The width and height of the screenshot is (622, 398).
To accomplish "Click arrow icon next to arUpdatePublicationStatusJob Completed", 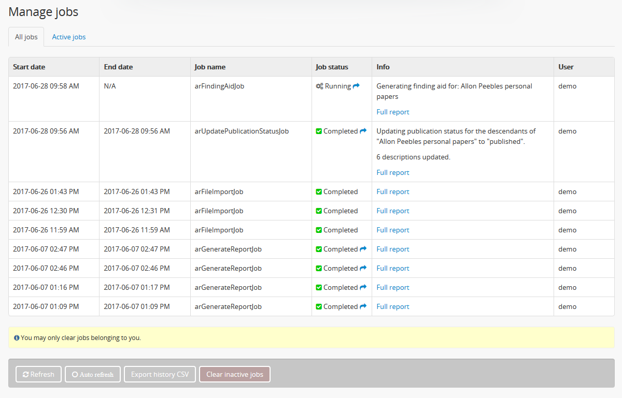I will pos(363,131).
